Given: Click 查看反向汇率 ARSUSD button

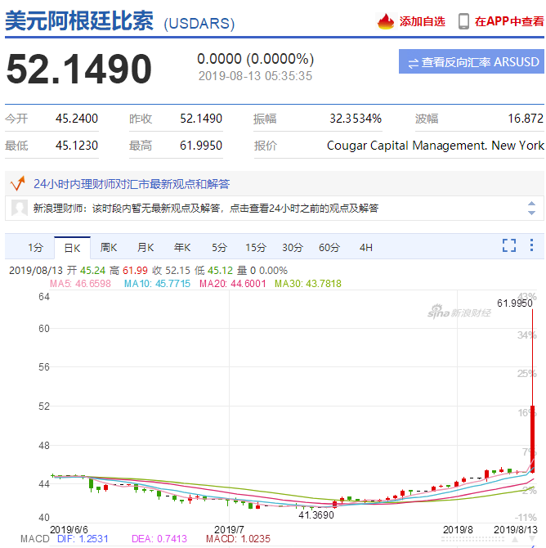Looking at the screenshot, I should 472,62.
